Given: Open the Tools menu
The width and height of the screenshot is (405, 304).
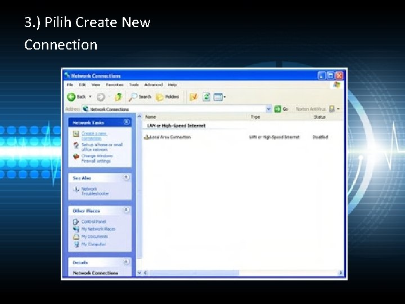Looking at the screenshot, I should (134, 85).
